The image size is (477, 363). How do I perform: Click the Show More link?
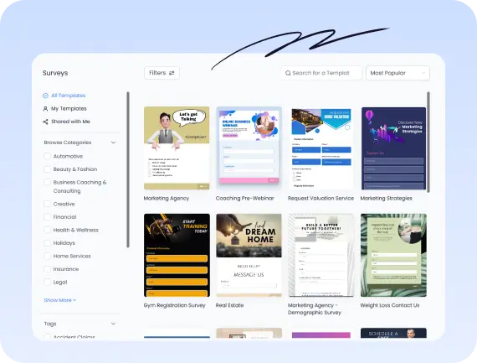click(60, 300)
